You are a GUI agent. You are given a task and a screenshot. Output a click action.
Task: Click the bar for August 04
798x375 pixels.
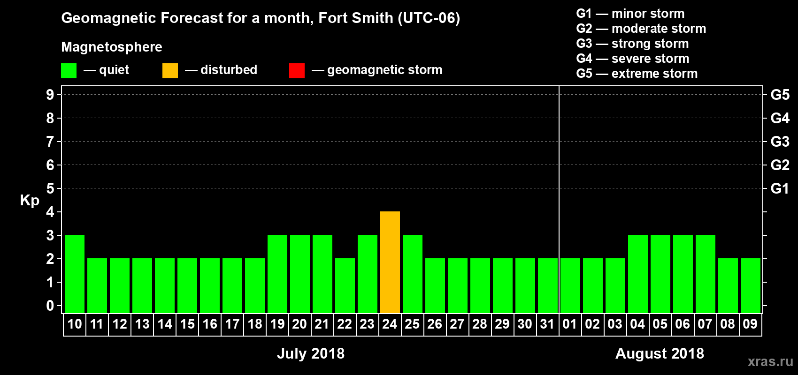pyautogui.click(x=638, y=274)
